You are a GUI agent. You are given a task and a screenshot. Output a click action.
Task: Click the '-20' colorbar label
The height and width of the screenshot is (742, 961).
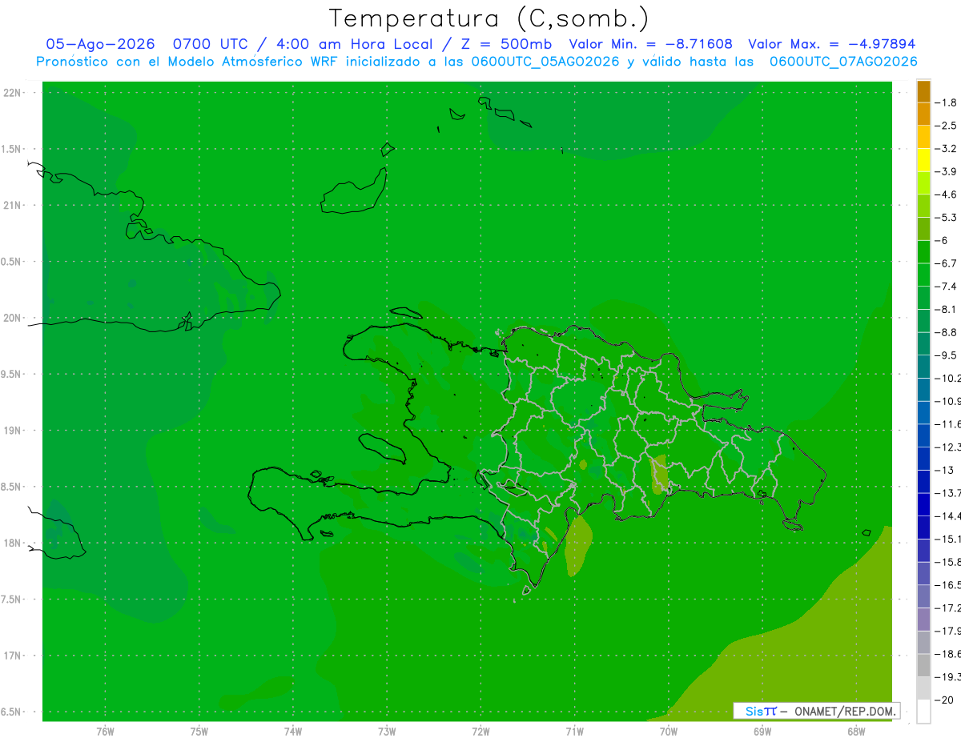[944, 700]
